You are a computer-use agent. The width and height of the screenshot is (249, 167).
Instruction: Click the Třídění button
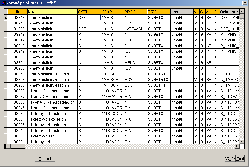(45, 159)
